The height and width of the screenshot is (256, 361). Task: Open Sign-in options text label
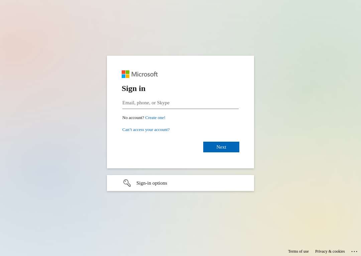click(152, 183)
